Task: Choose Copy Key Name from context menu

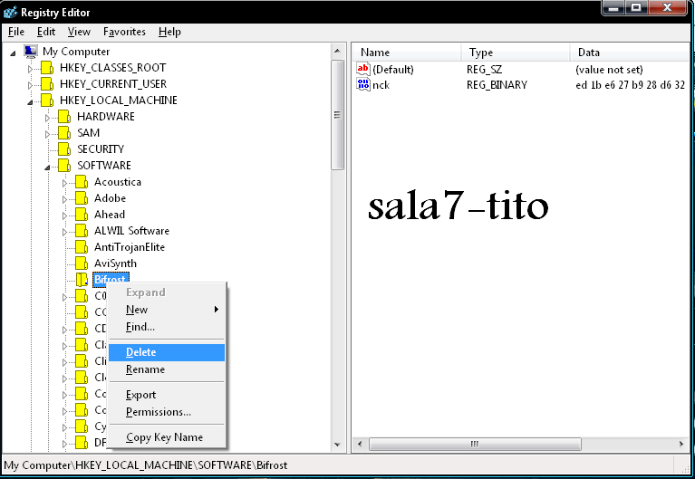Action: (167, 437)
